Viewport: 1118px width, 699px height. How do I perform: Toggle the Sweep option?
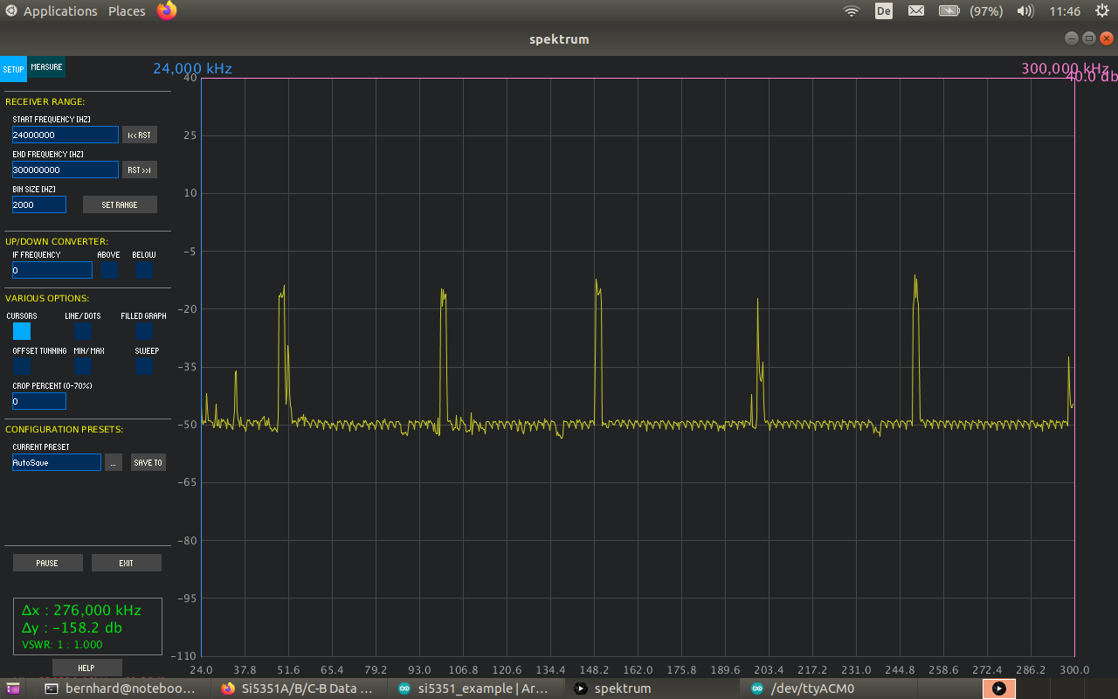[144, 366]
